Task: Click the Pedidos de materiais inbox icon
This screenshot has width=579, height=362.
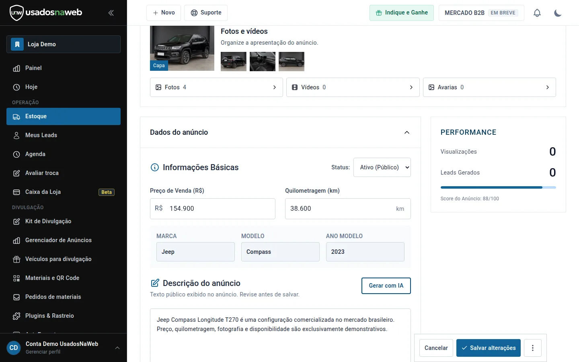Action: [x=16, y=297]
